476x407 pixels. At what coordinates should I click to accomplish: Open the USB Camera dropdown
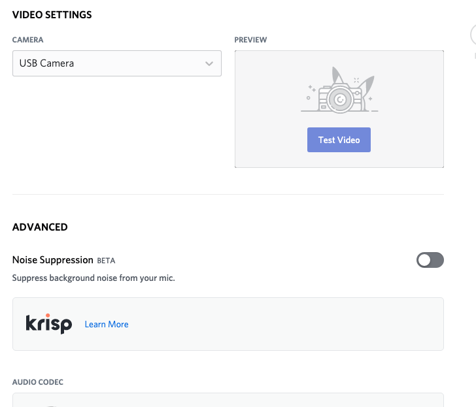(117, 63)
